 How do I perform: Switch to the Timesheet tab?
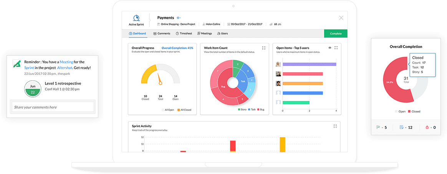pos(184,33)
